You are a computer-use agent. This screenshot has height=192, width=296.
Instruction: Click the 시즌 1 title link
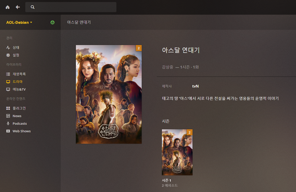pyautogui.click(x=166, y=180)
